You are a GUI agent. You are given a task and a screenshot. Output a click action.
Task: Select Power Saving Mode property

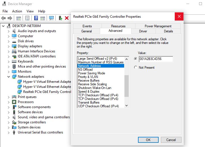92,73
